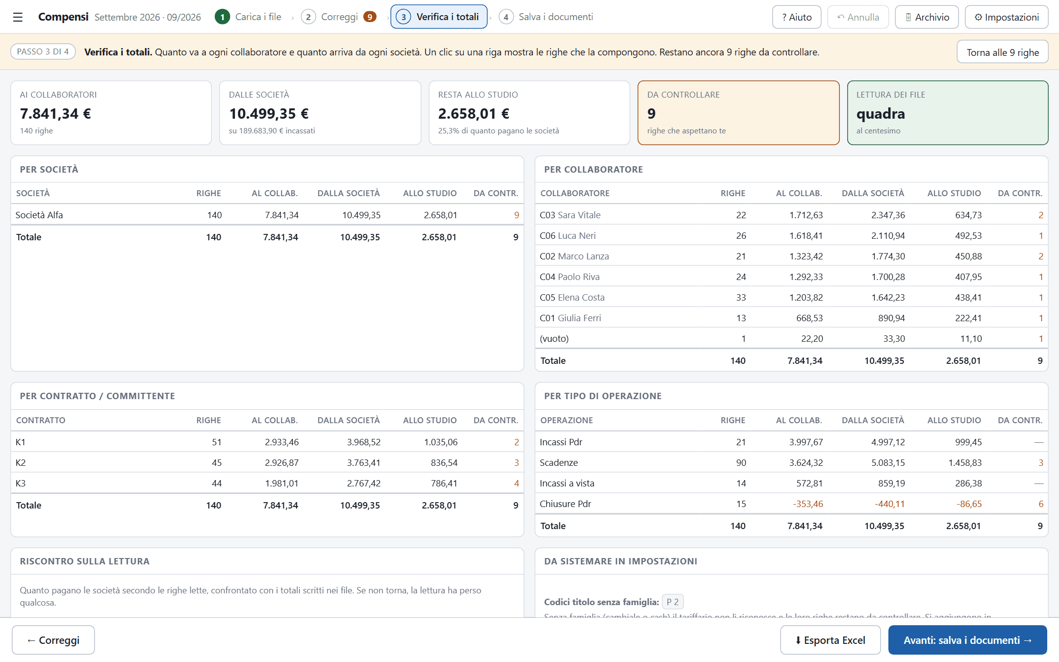
Task: Open the Aiuto help button
Action: pos(797,17)
